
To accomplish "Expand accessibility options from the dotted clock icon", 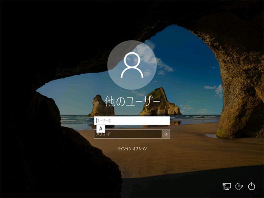I will [239, 186].
